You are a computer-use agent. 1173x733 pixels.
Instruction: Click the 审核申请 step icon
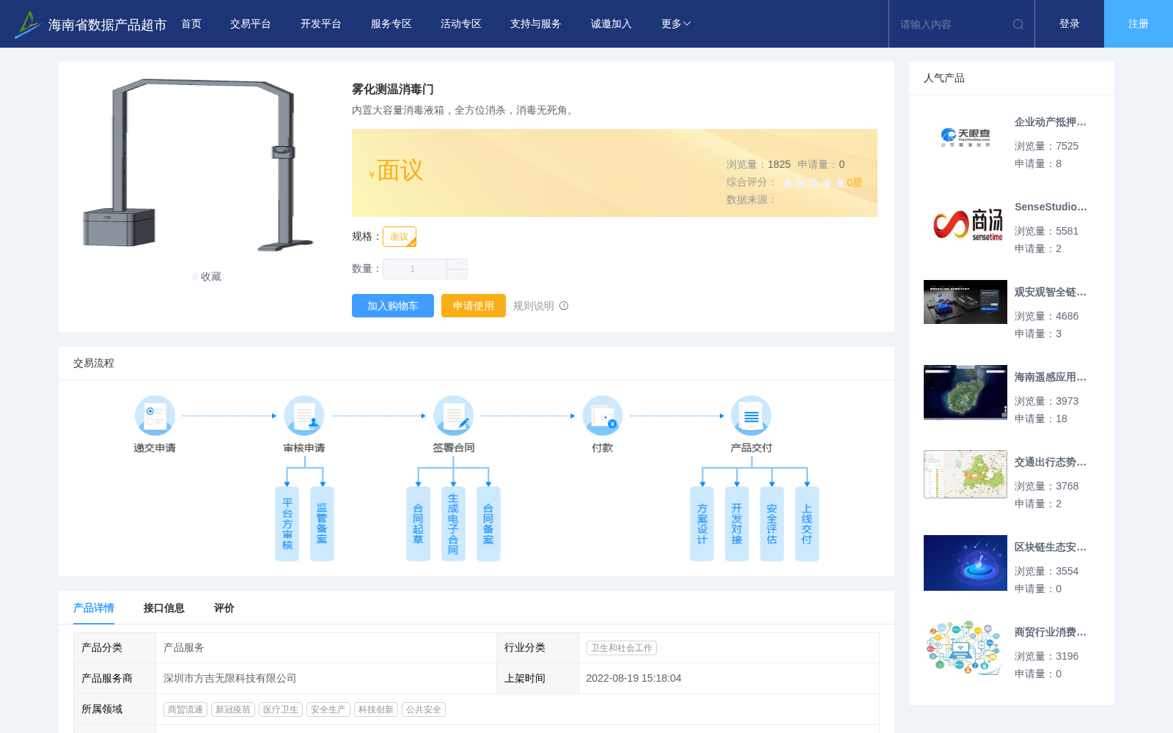pos(304,416)
